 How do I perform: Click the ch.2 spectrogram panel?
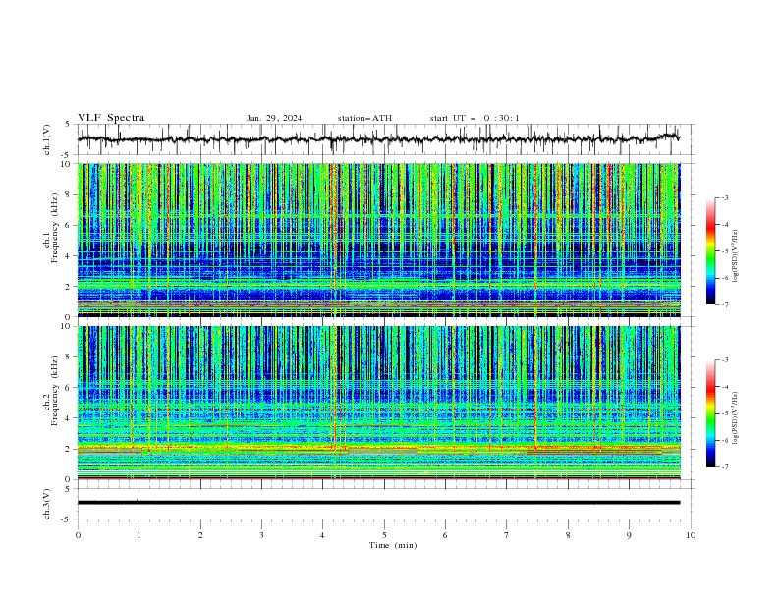378,403
